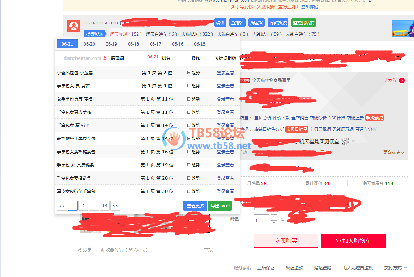The width and height of the screenshot is (414, 277).
Task: Click the 趋势 plus icon for 手拿包女真皮菱格
Action: [x=189, y=112]
